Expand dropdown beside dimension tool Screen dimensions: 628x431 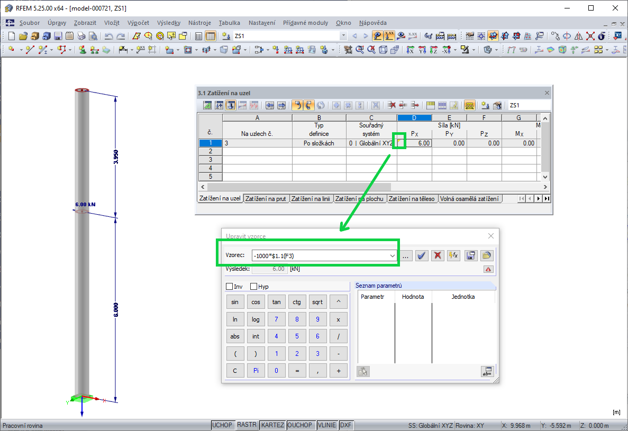(131, 50)
